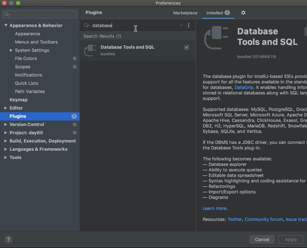Switch to the Marketplace tab
307x248 pixels.
[185, 13]
